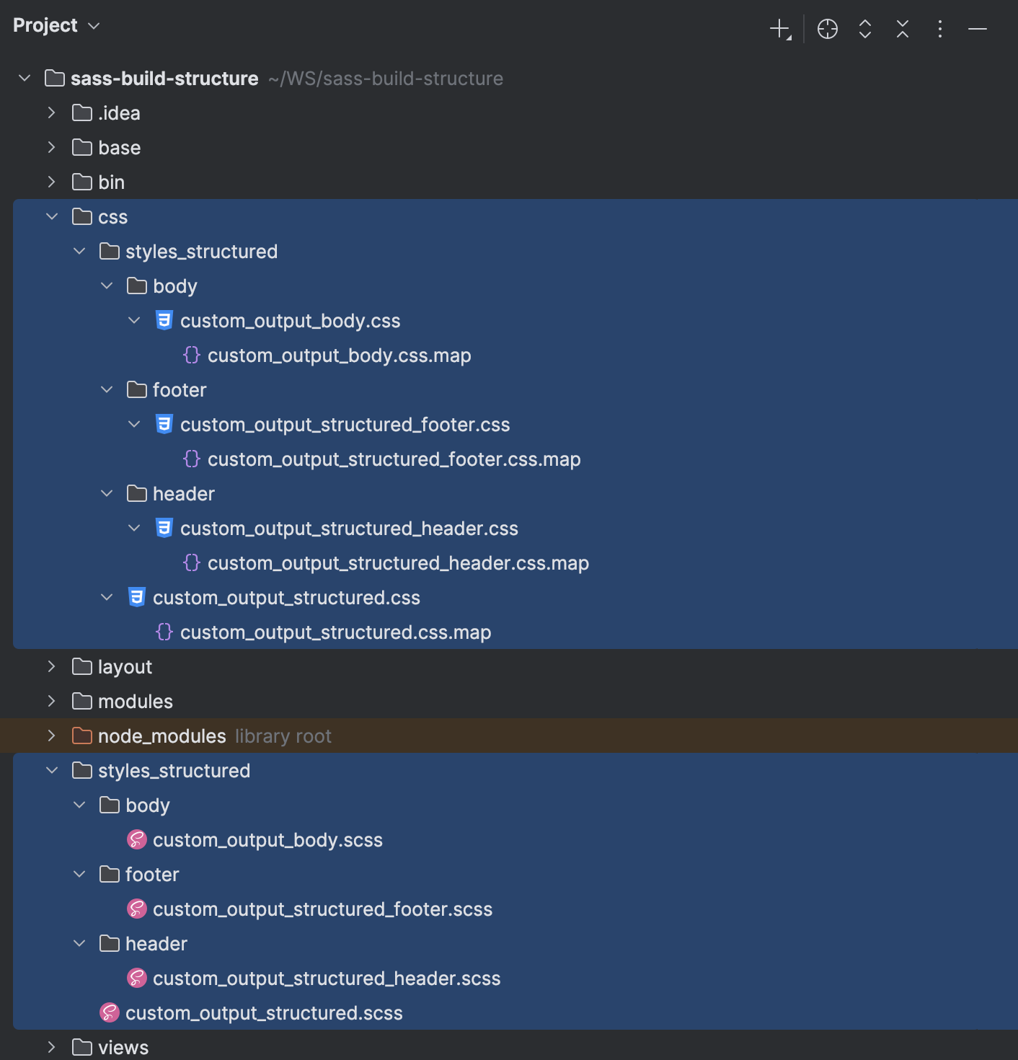The width and height of the screenshot is (1018, 1060).
Task: Select the sass-build-structure project root
Action: point(164,78)
